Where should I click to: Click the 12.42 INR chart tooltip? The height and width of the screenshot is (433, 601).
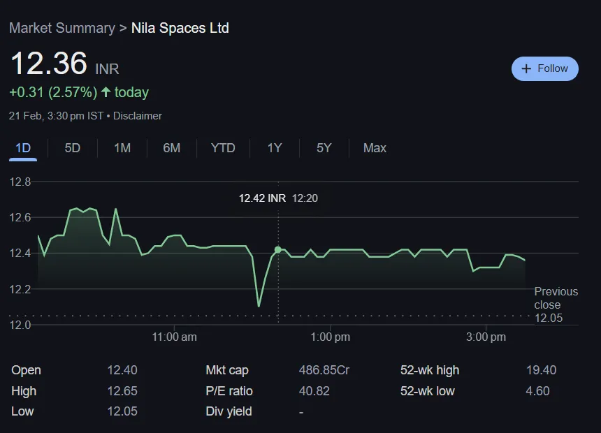click(278, 198)
